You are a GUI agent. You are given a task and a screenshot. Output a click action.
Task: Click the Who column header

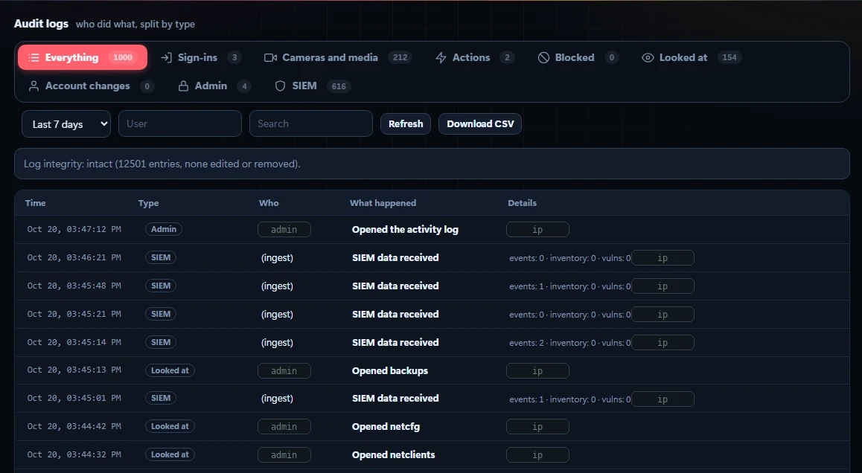point(269,203)
